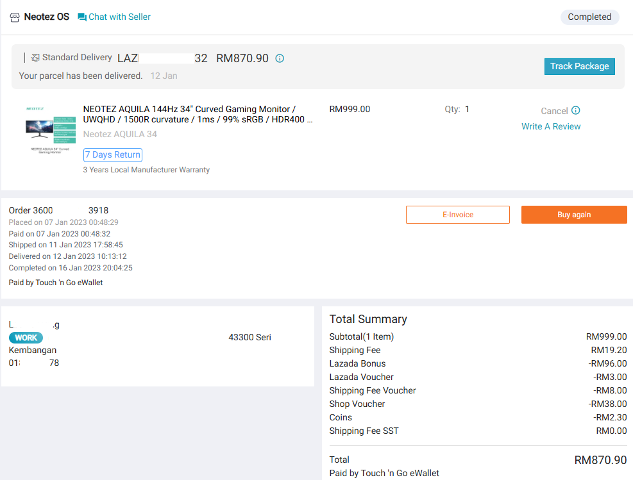
Task: Select the Total Summary heading
Action: (x=368, y=319)
